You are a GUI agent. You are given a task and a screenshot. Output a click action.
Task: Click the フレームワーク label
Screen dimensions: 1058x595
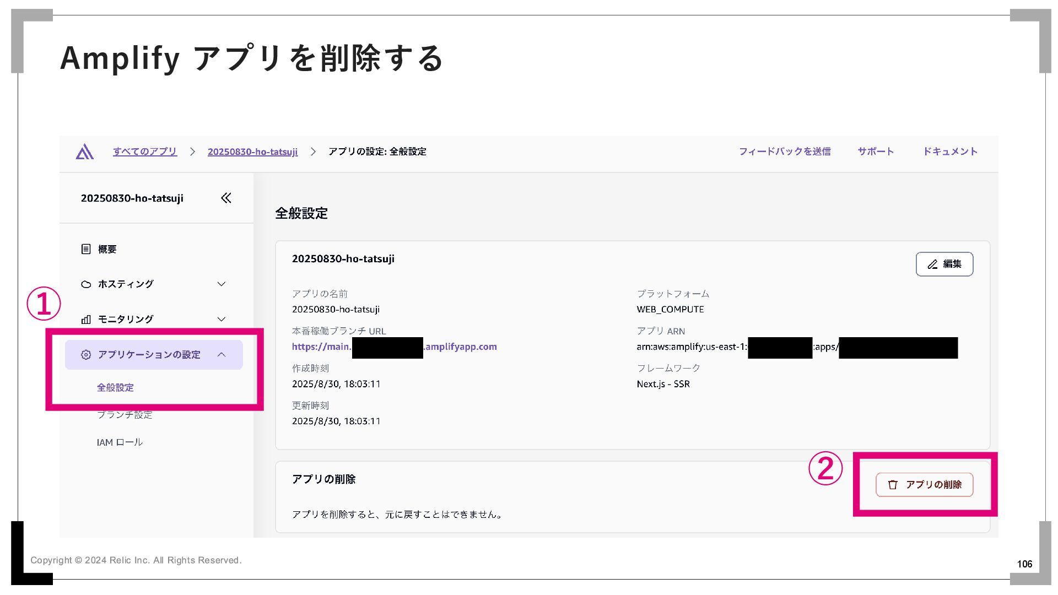tap(668, 368)
